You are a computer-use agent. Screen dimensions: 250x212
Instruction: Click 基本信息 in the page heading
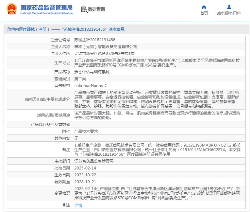pyautogui.click(x=117, y=29)
